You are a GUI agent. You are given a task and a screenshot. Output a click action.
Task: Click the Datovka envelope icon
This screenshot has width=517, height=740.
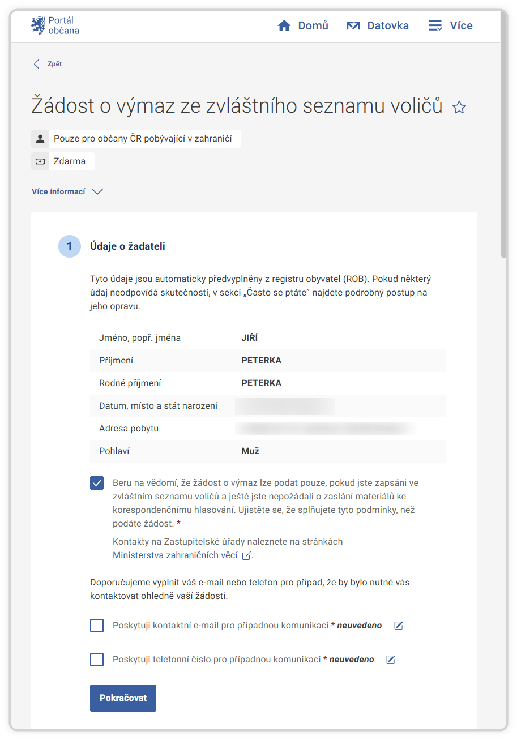click(353, 25)
